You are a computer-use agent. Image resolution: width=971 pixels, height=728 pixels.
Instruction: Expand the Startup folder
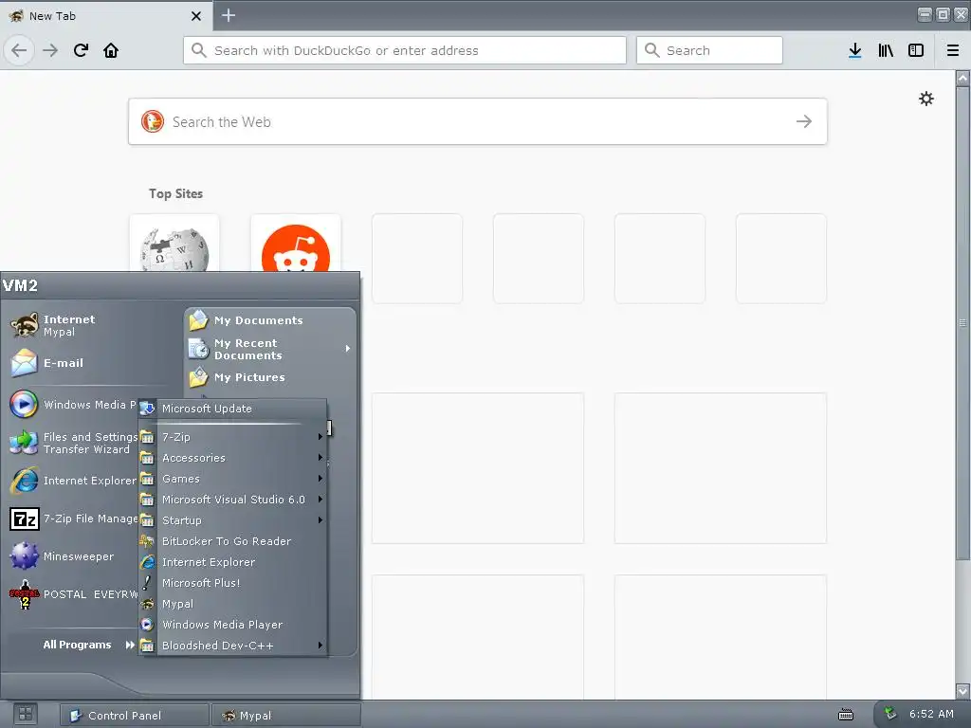233,520
